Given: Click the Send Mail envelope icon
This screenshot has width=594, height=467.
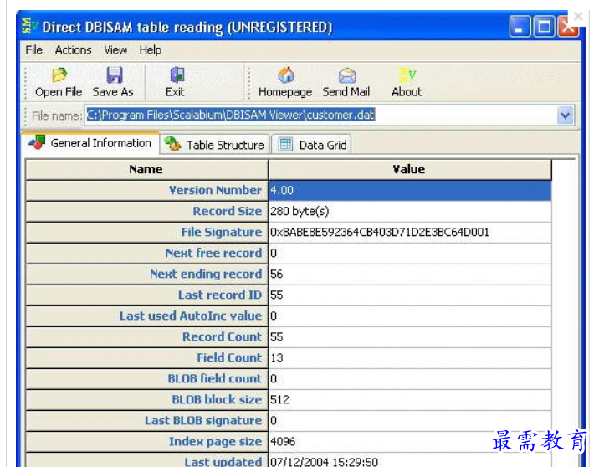Looking at the screenshot, I should (346, 75).
